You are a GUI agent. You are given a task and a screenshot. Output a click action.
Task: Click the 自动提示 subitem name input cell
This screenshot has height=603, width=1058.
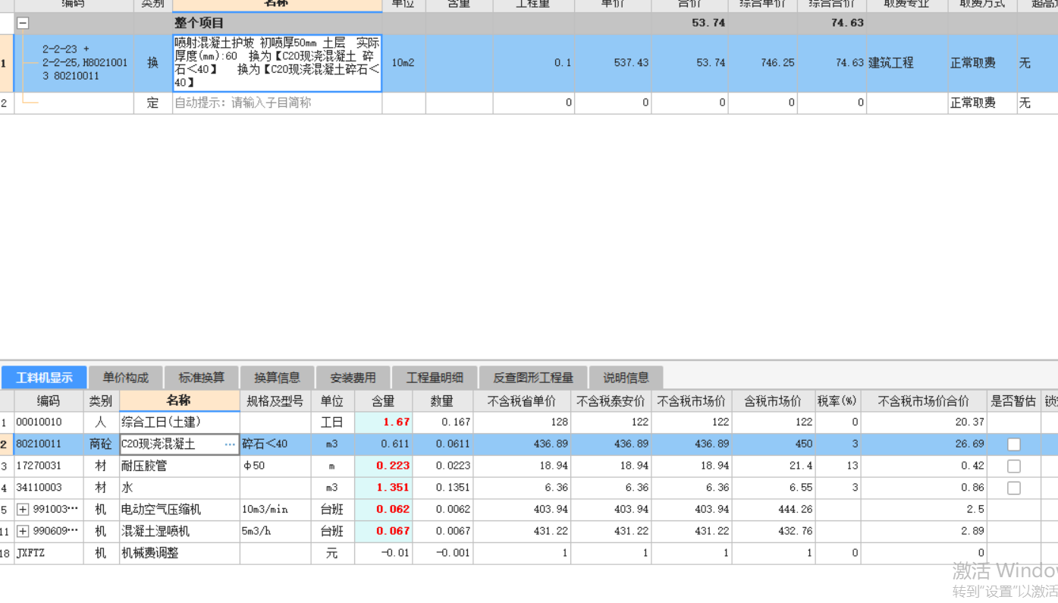click(x=277, y=102)
